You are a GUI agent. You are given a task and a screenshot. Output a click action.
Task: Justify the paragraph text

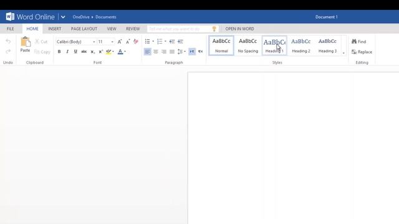(172, 52)
